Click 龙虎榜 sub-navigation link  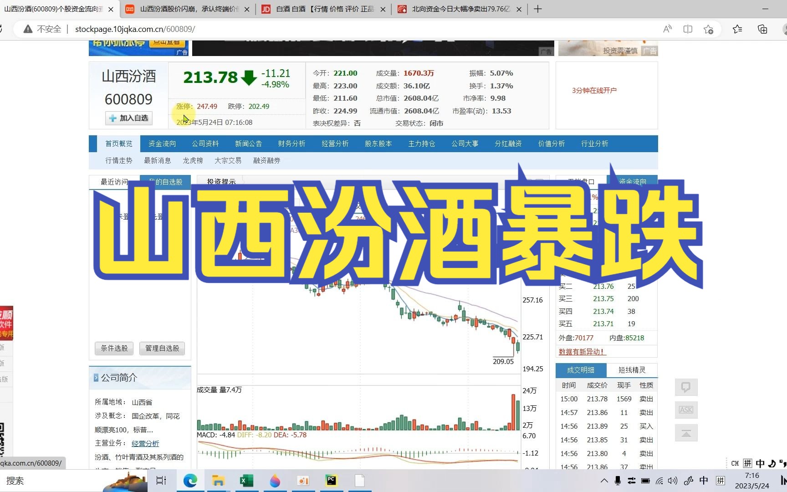[x=193, y=160]
